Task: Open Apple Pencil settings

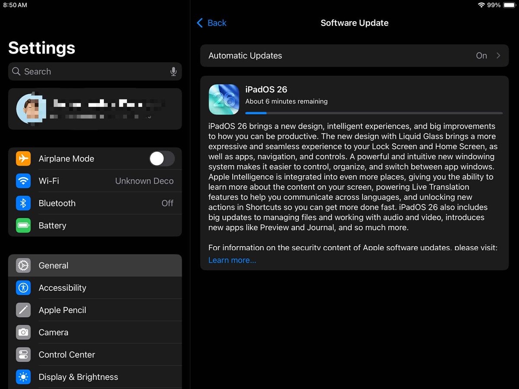Action: [x=95, y=310]
